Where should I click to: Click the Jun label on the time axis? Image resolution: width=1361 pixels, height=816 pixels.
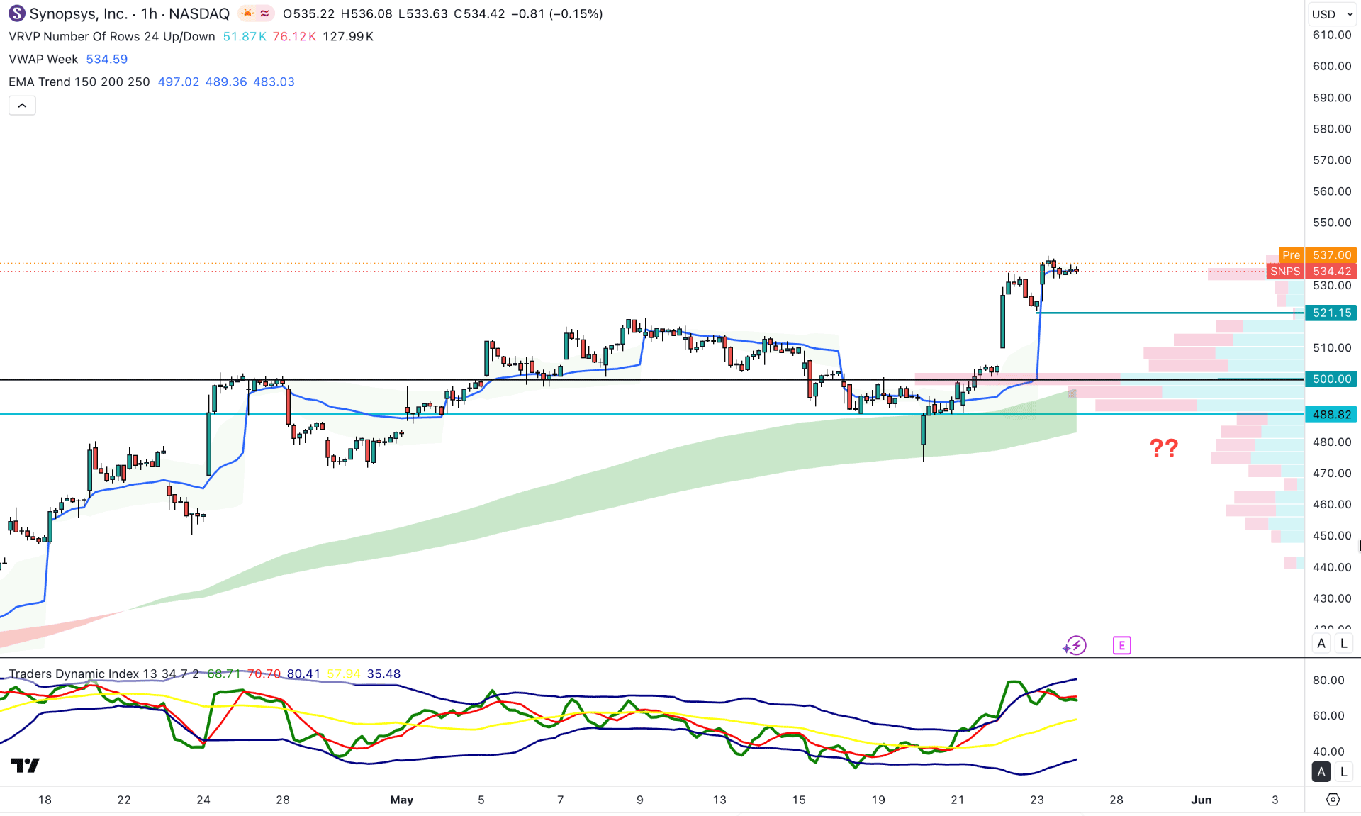coord(1202,800)
